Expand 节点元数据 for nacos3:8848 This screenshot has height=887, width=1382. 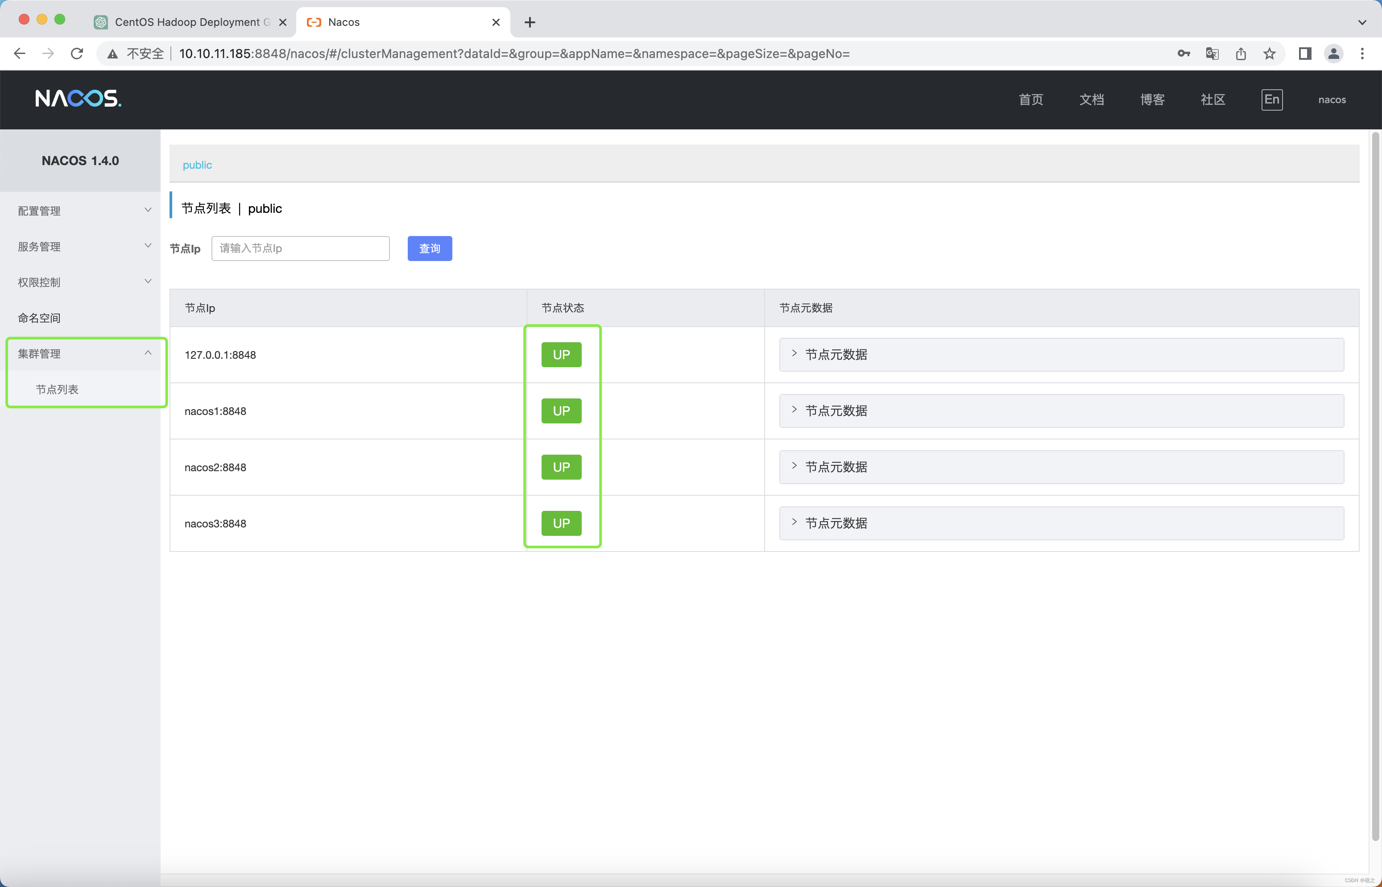coord(1061,523)
